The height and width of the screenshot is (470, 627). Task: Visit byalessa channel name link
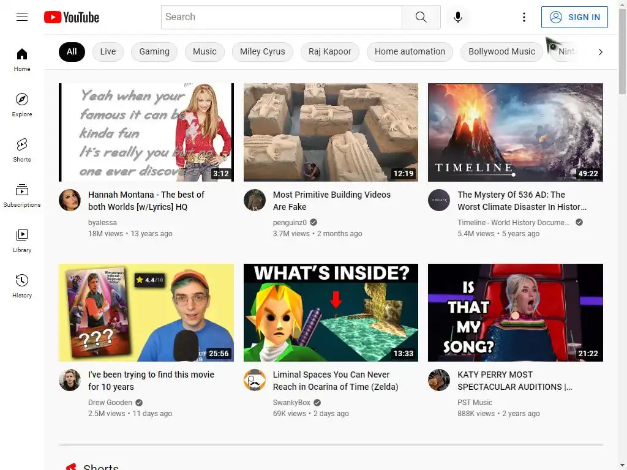[x=102, y=223]
